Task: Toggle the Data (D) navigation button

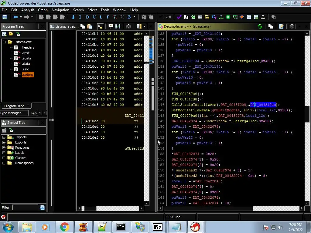Action: [x=87, y=17]
